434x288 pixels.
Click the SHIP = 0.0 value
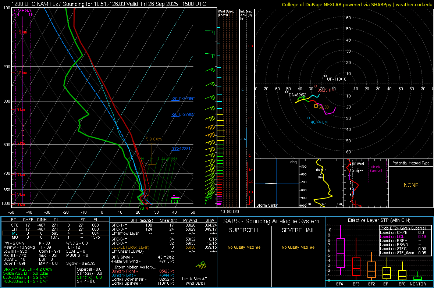click(x=86, y=281)
